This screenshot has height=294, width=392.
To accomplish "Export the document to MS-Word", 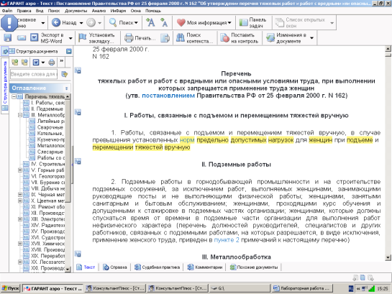I will click(47, 37).
